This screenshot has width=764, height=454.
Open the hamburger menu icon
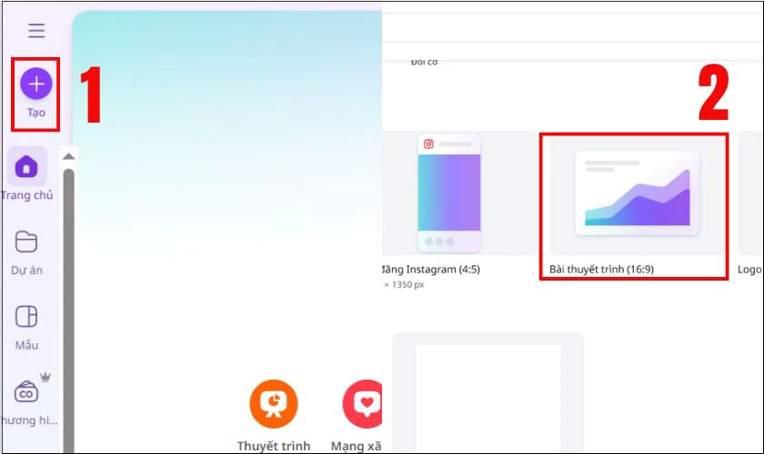tap(36, 30)
